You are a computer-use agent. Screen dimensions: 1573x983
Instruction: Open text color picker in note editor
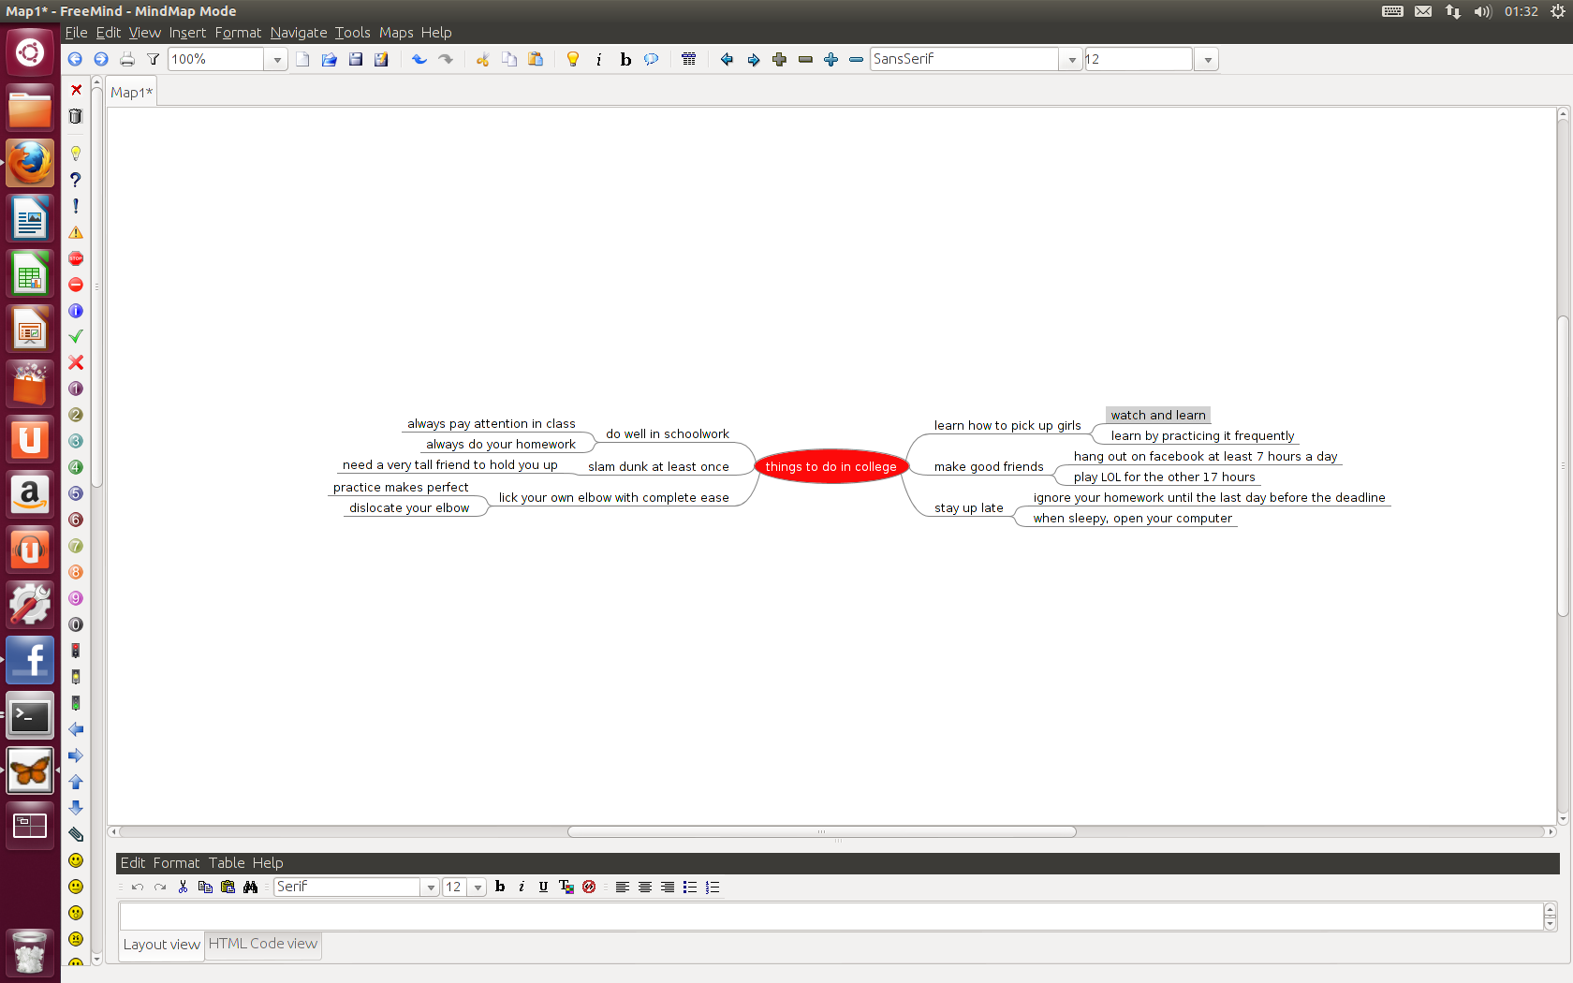[566, 887]
